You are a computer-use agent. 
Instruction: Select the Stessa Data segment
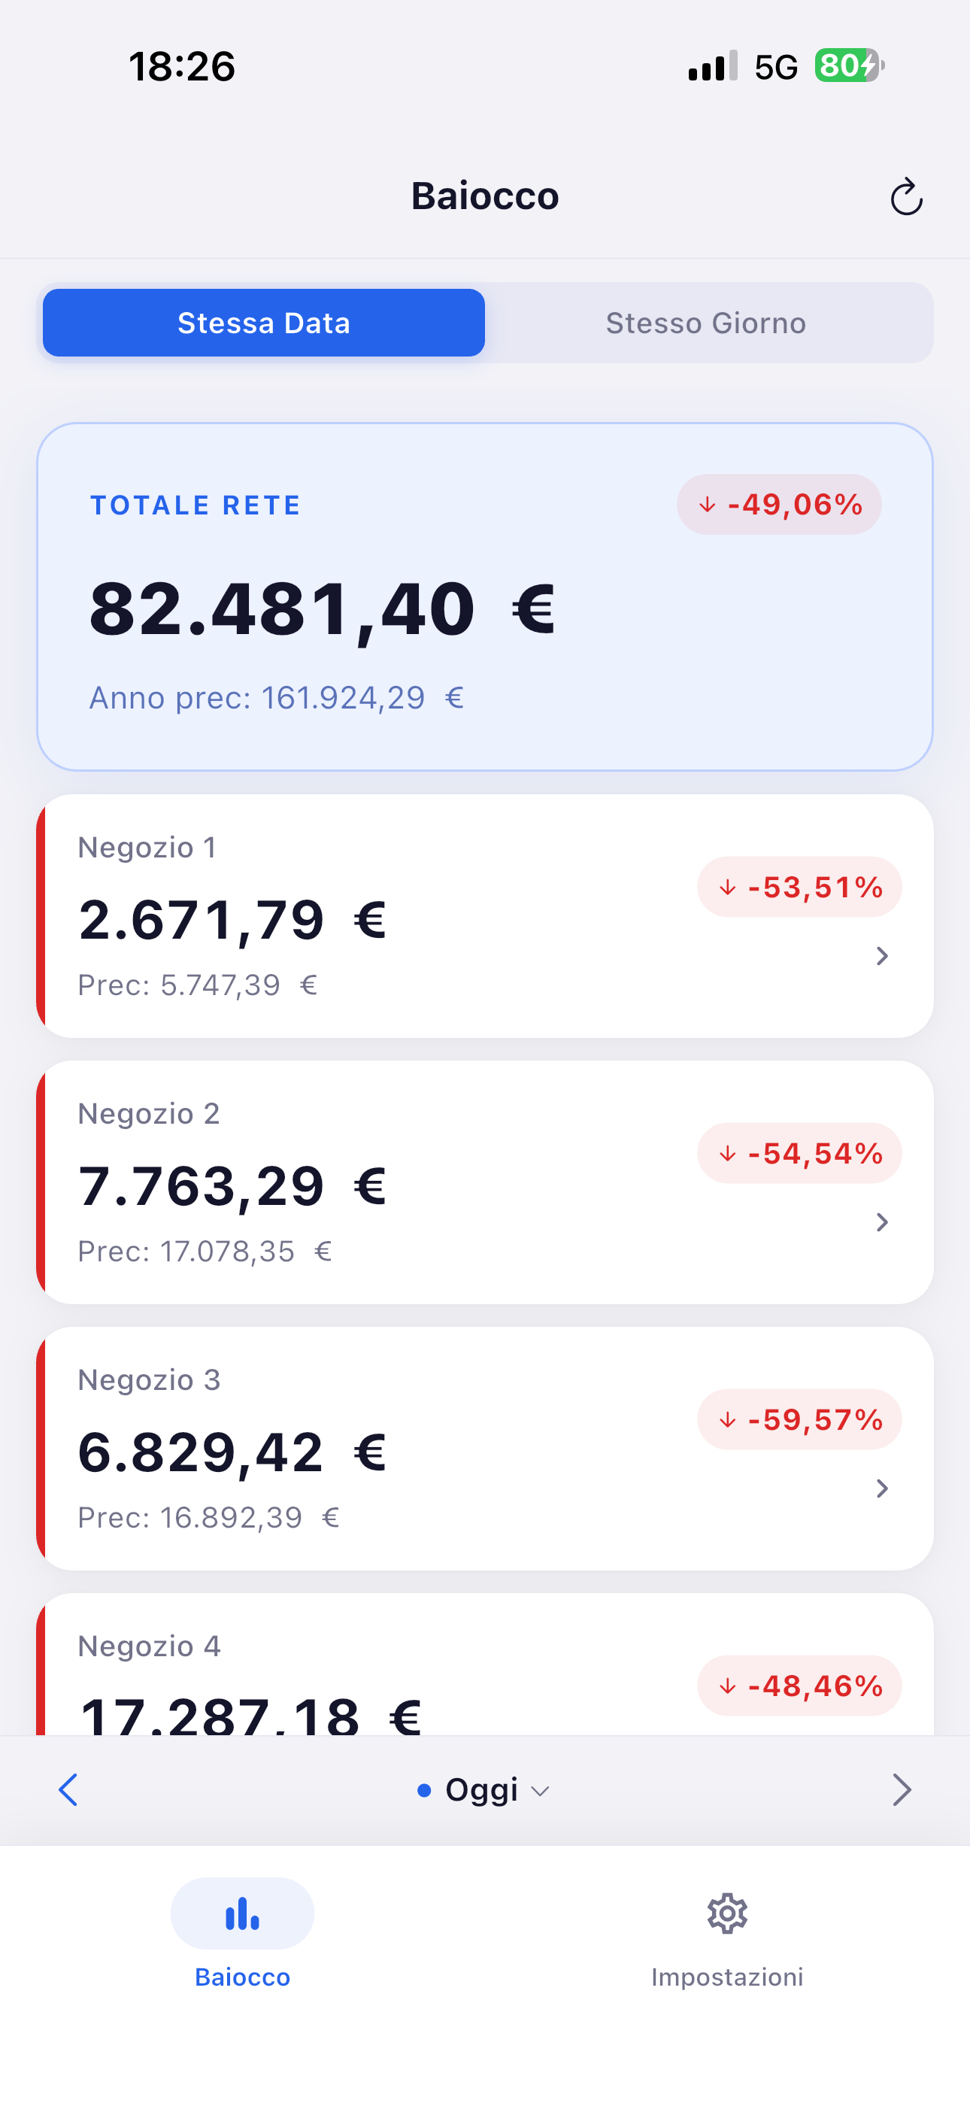tap(264, 323)
